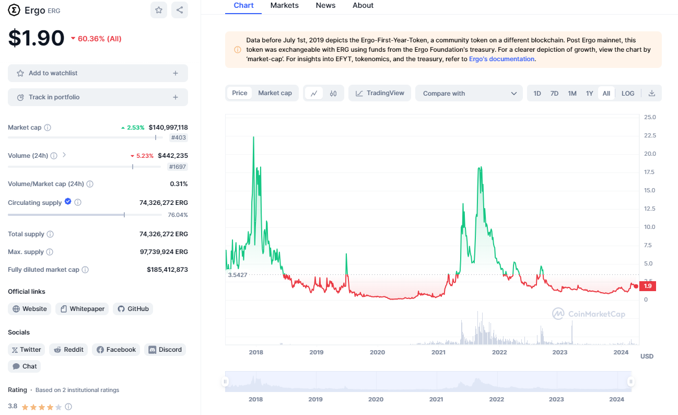The width and height of the screenshot is (678, 415).
Task: Open Ergo's documentation link
Action: click(x=501, y=59)
